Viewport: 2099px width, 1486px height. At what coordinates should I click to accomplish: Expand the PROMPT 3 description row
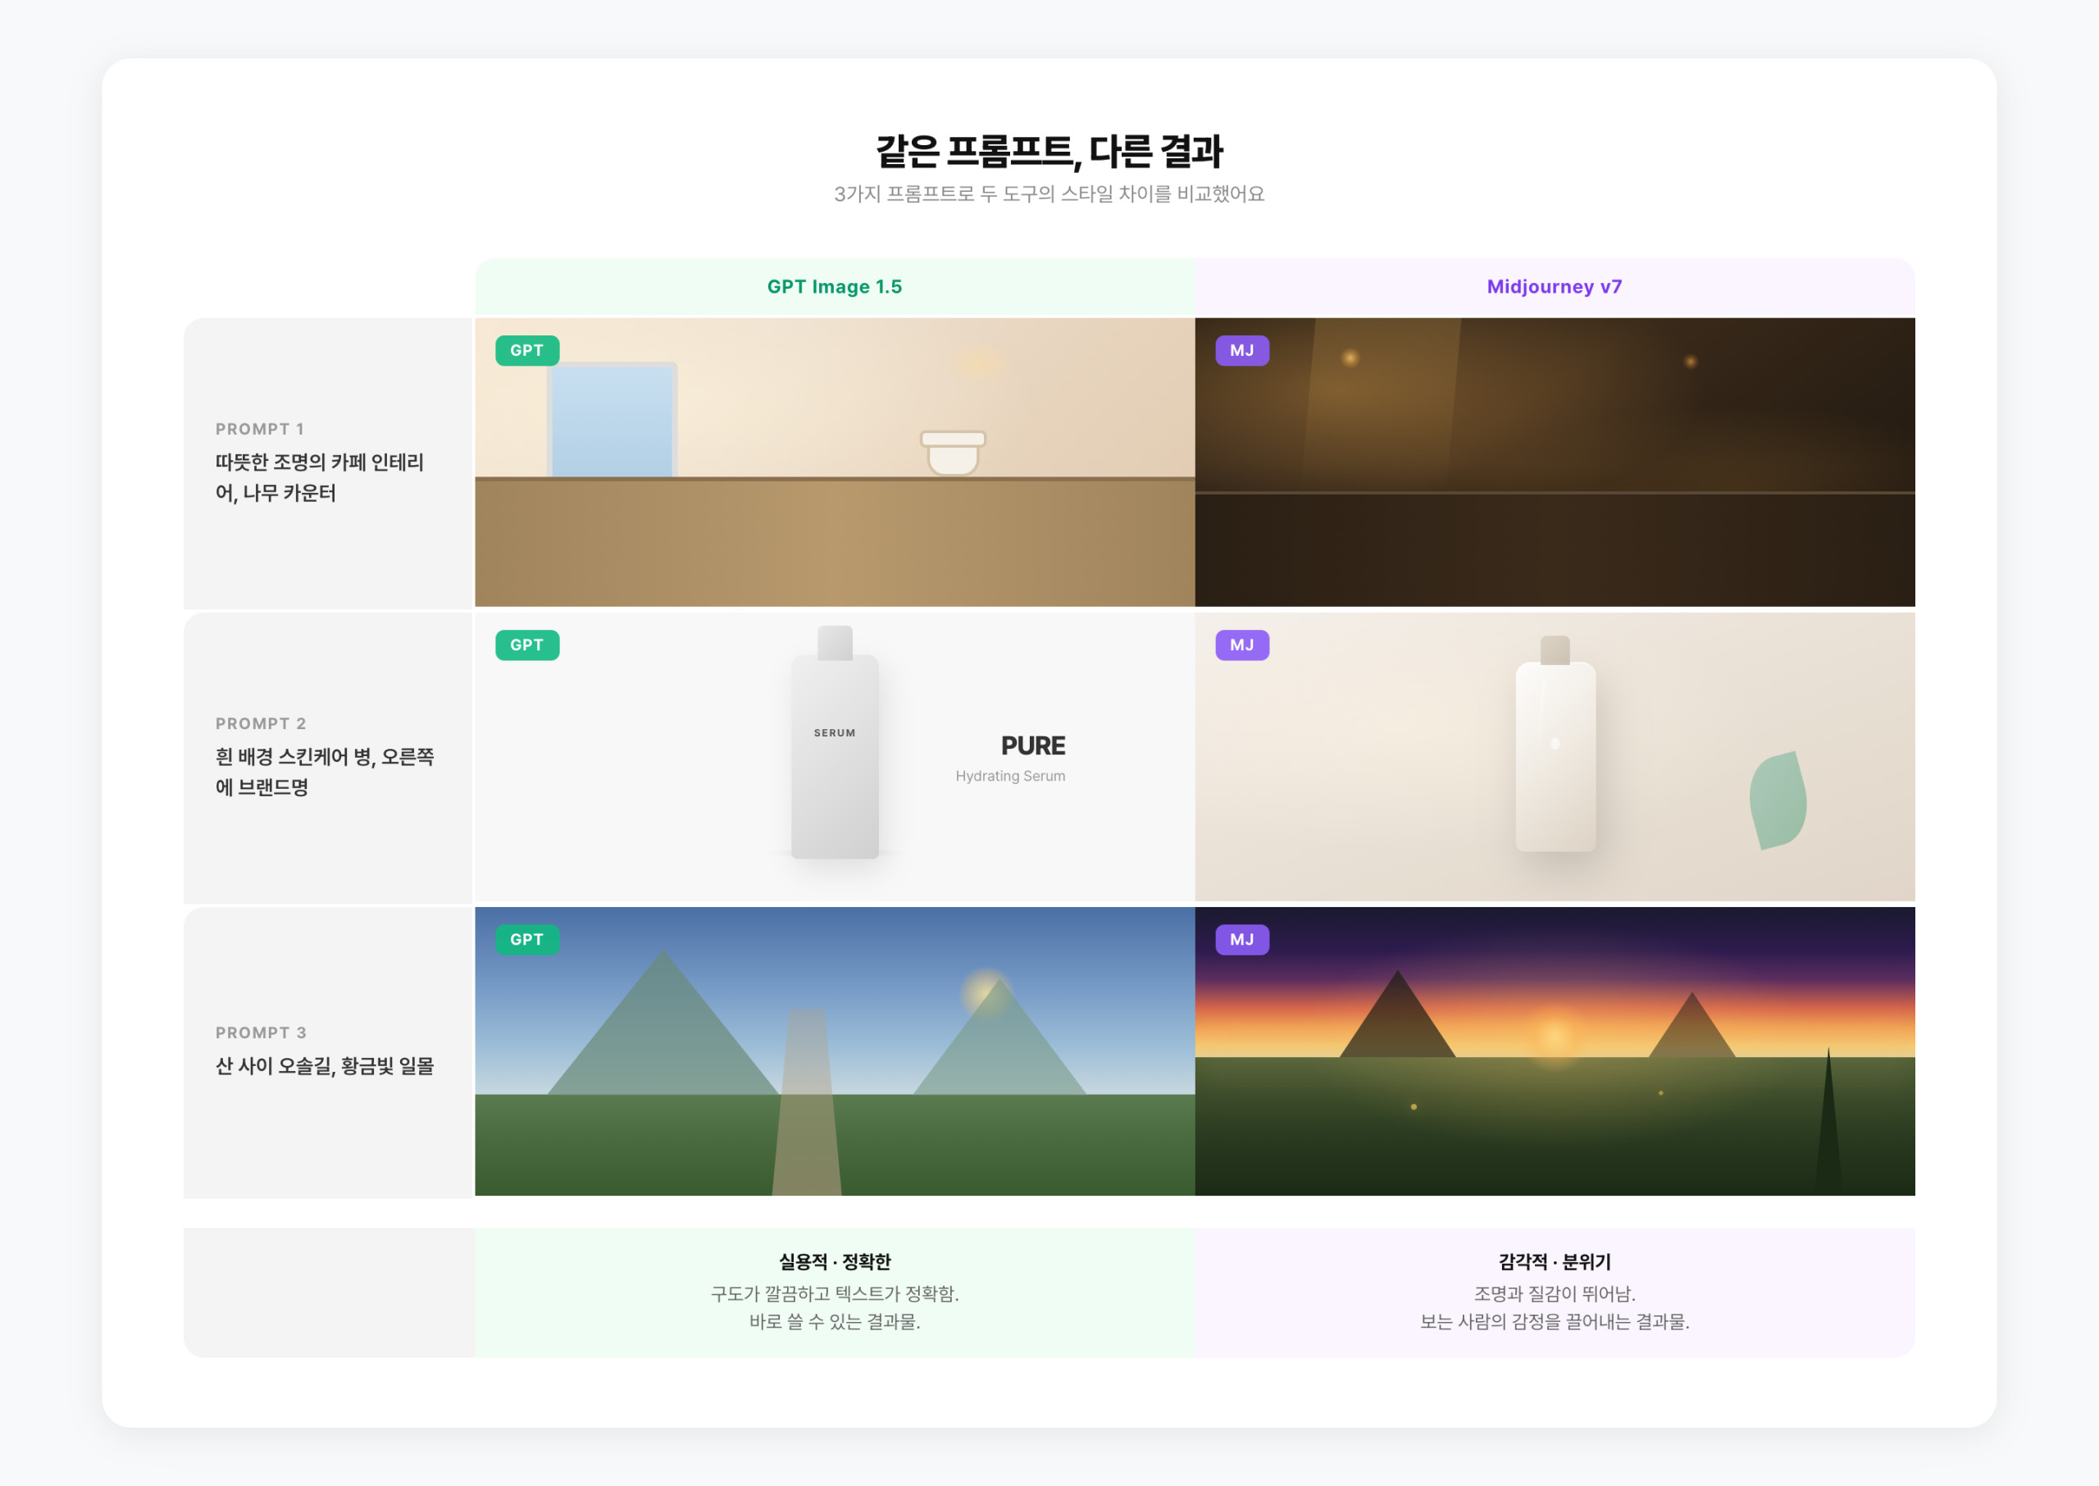pos(327,1051)
